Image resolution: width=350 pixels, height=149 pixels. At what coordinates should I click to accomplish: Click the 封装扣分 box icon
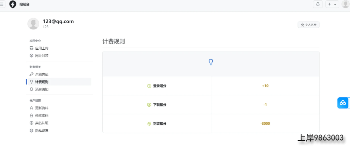click(x=149, y=124)
